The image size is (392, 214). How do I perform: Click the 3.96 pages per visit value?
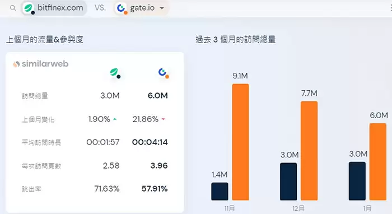(x=159, y=165)
